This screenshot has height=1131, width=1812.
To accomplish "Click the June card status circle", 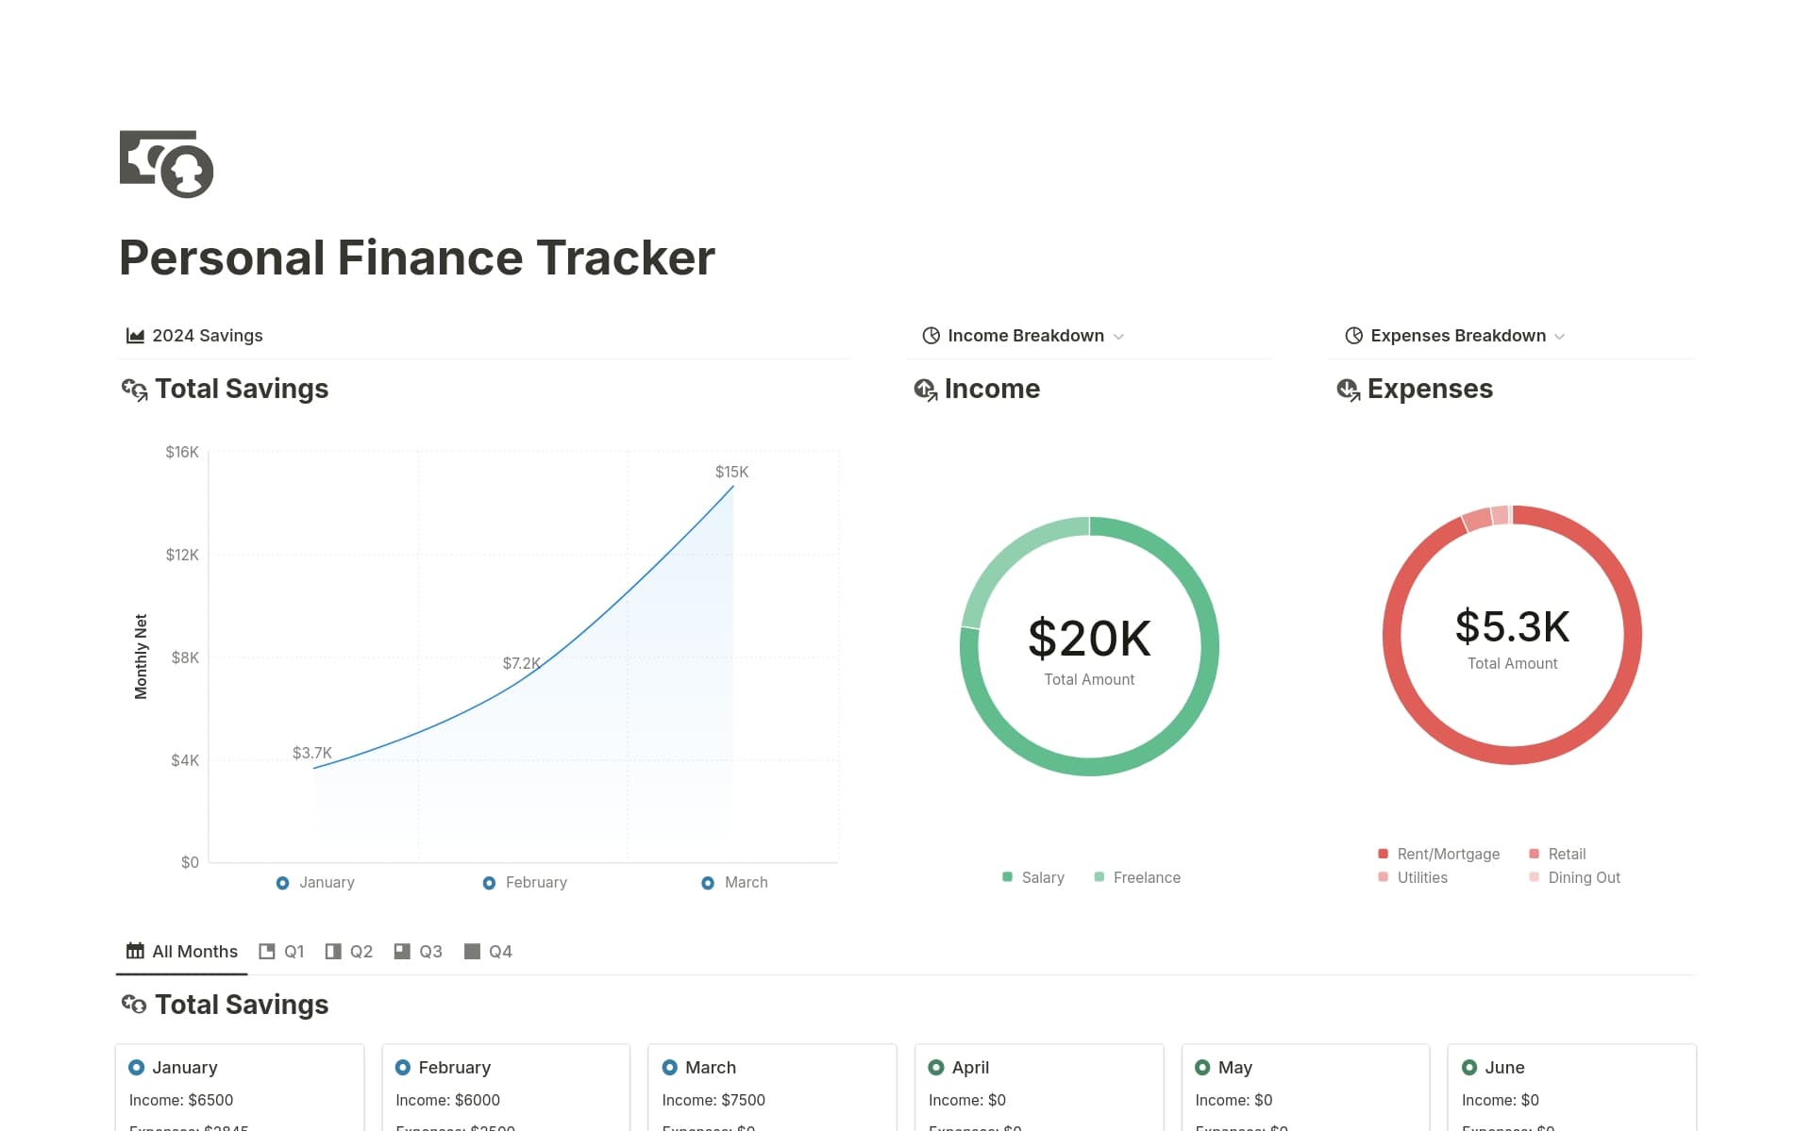I will coord(1468,1068).
